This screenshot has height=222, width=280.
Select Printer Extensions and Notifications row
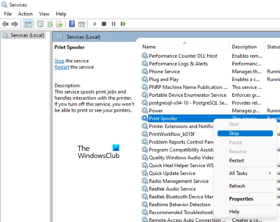click(181, 126)
